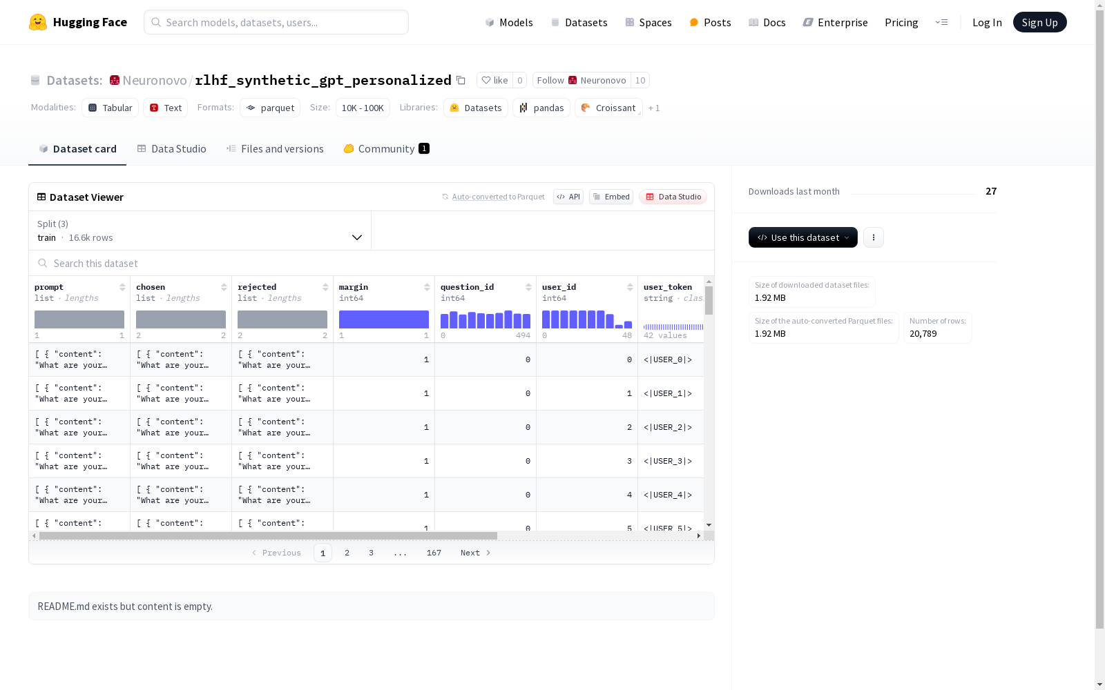Click the Hugging Face logo icon
1105x690 pixels.
38,22
